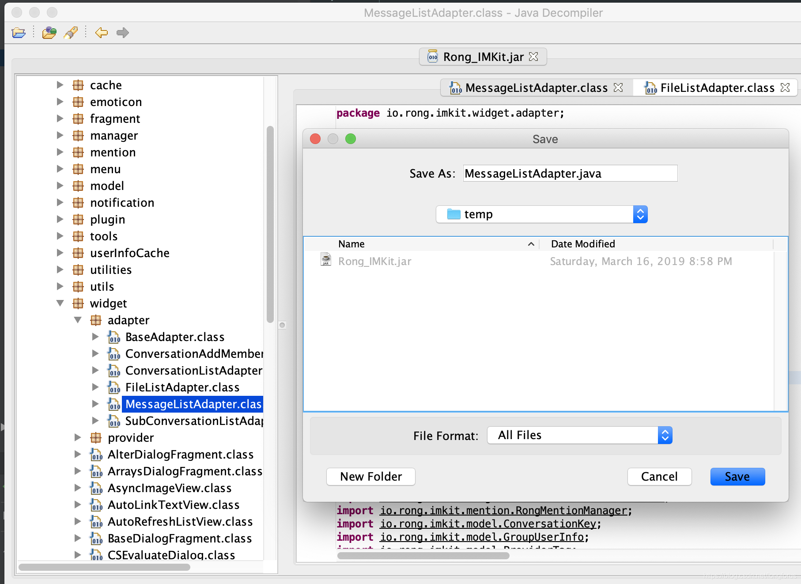This screenshot has height=584, width=801.
Task: Select the utilities package row
Action: tap(111, 269)
